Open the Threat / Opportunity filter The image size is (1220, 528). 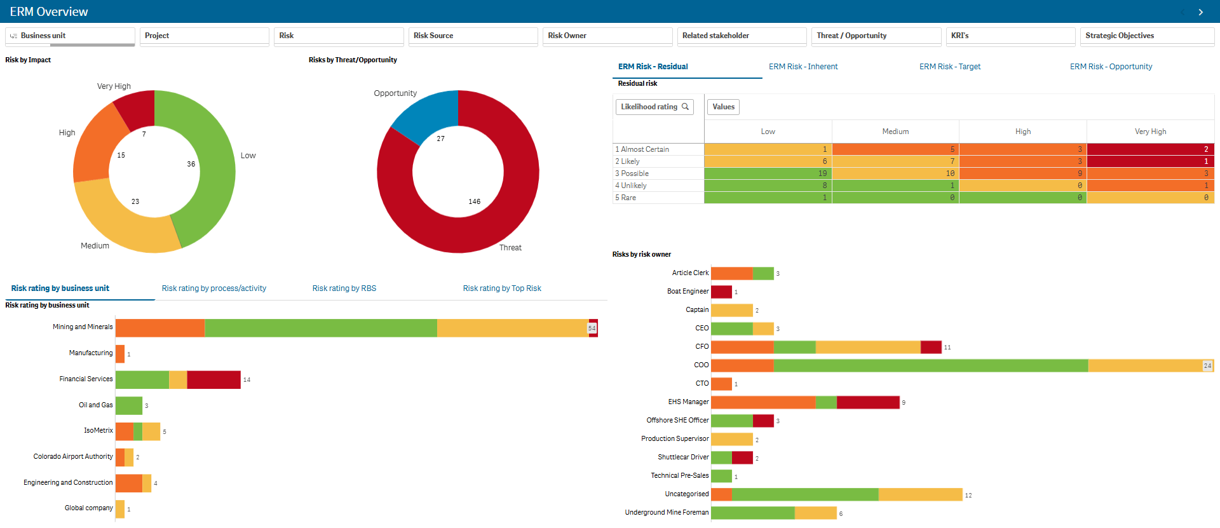(x=876, y=36)
